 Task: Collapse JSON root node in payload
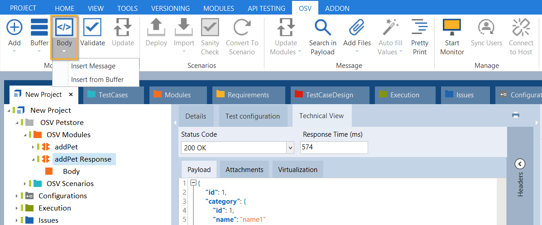coord(194,183)
